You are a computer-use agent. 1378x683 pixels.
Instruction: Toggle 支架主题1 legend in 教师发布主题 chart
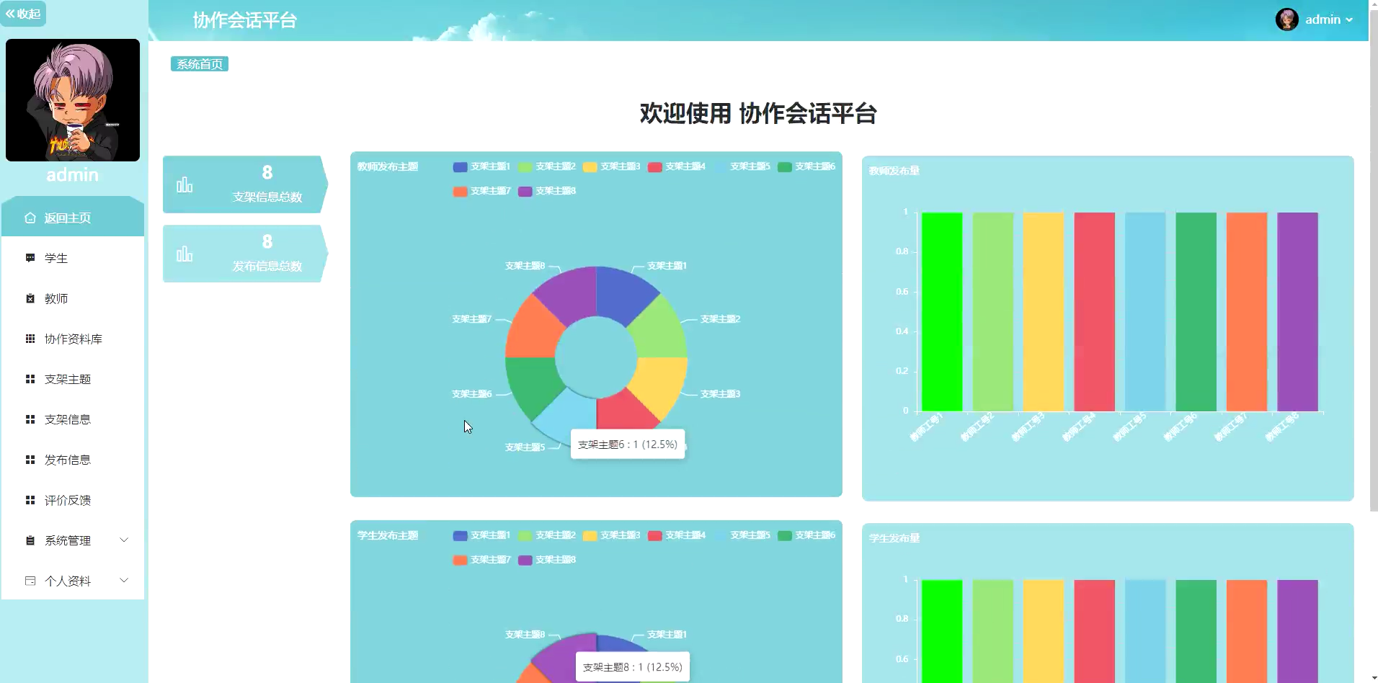pyautogui.click(x=481, y=166)
